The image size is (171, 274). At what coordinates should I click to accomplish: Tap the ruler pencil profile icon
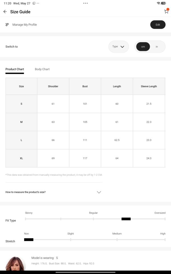pyautogui.click(x=7, y=25)
